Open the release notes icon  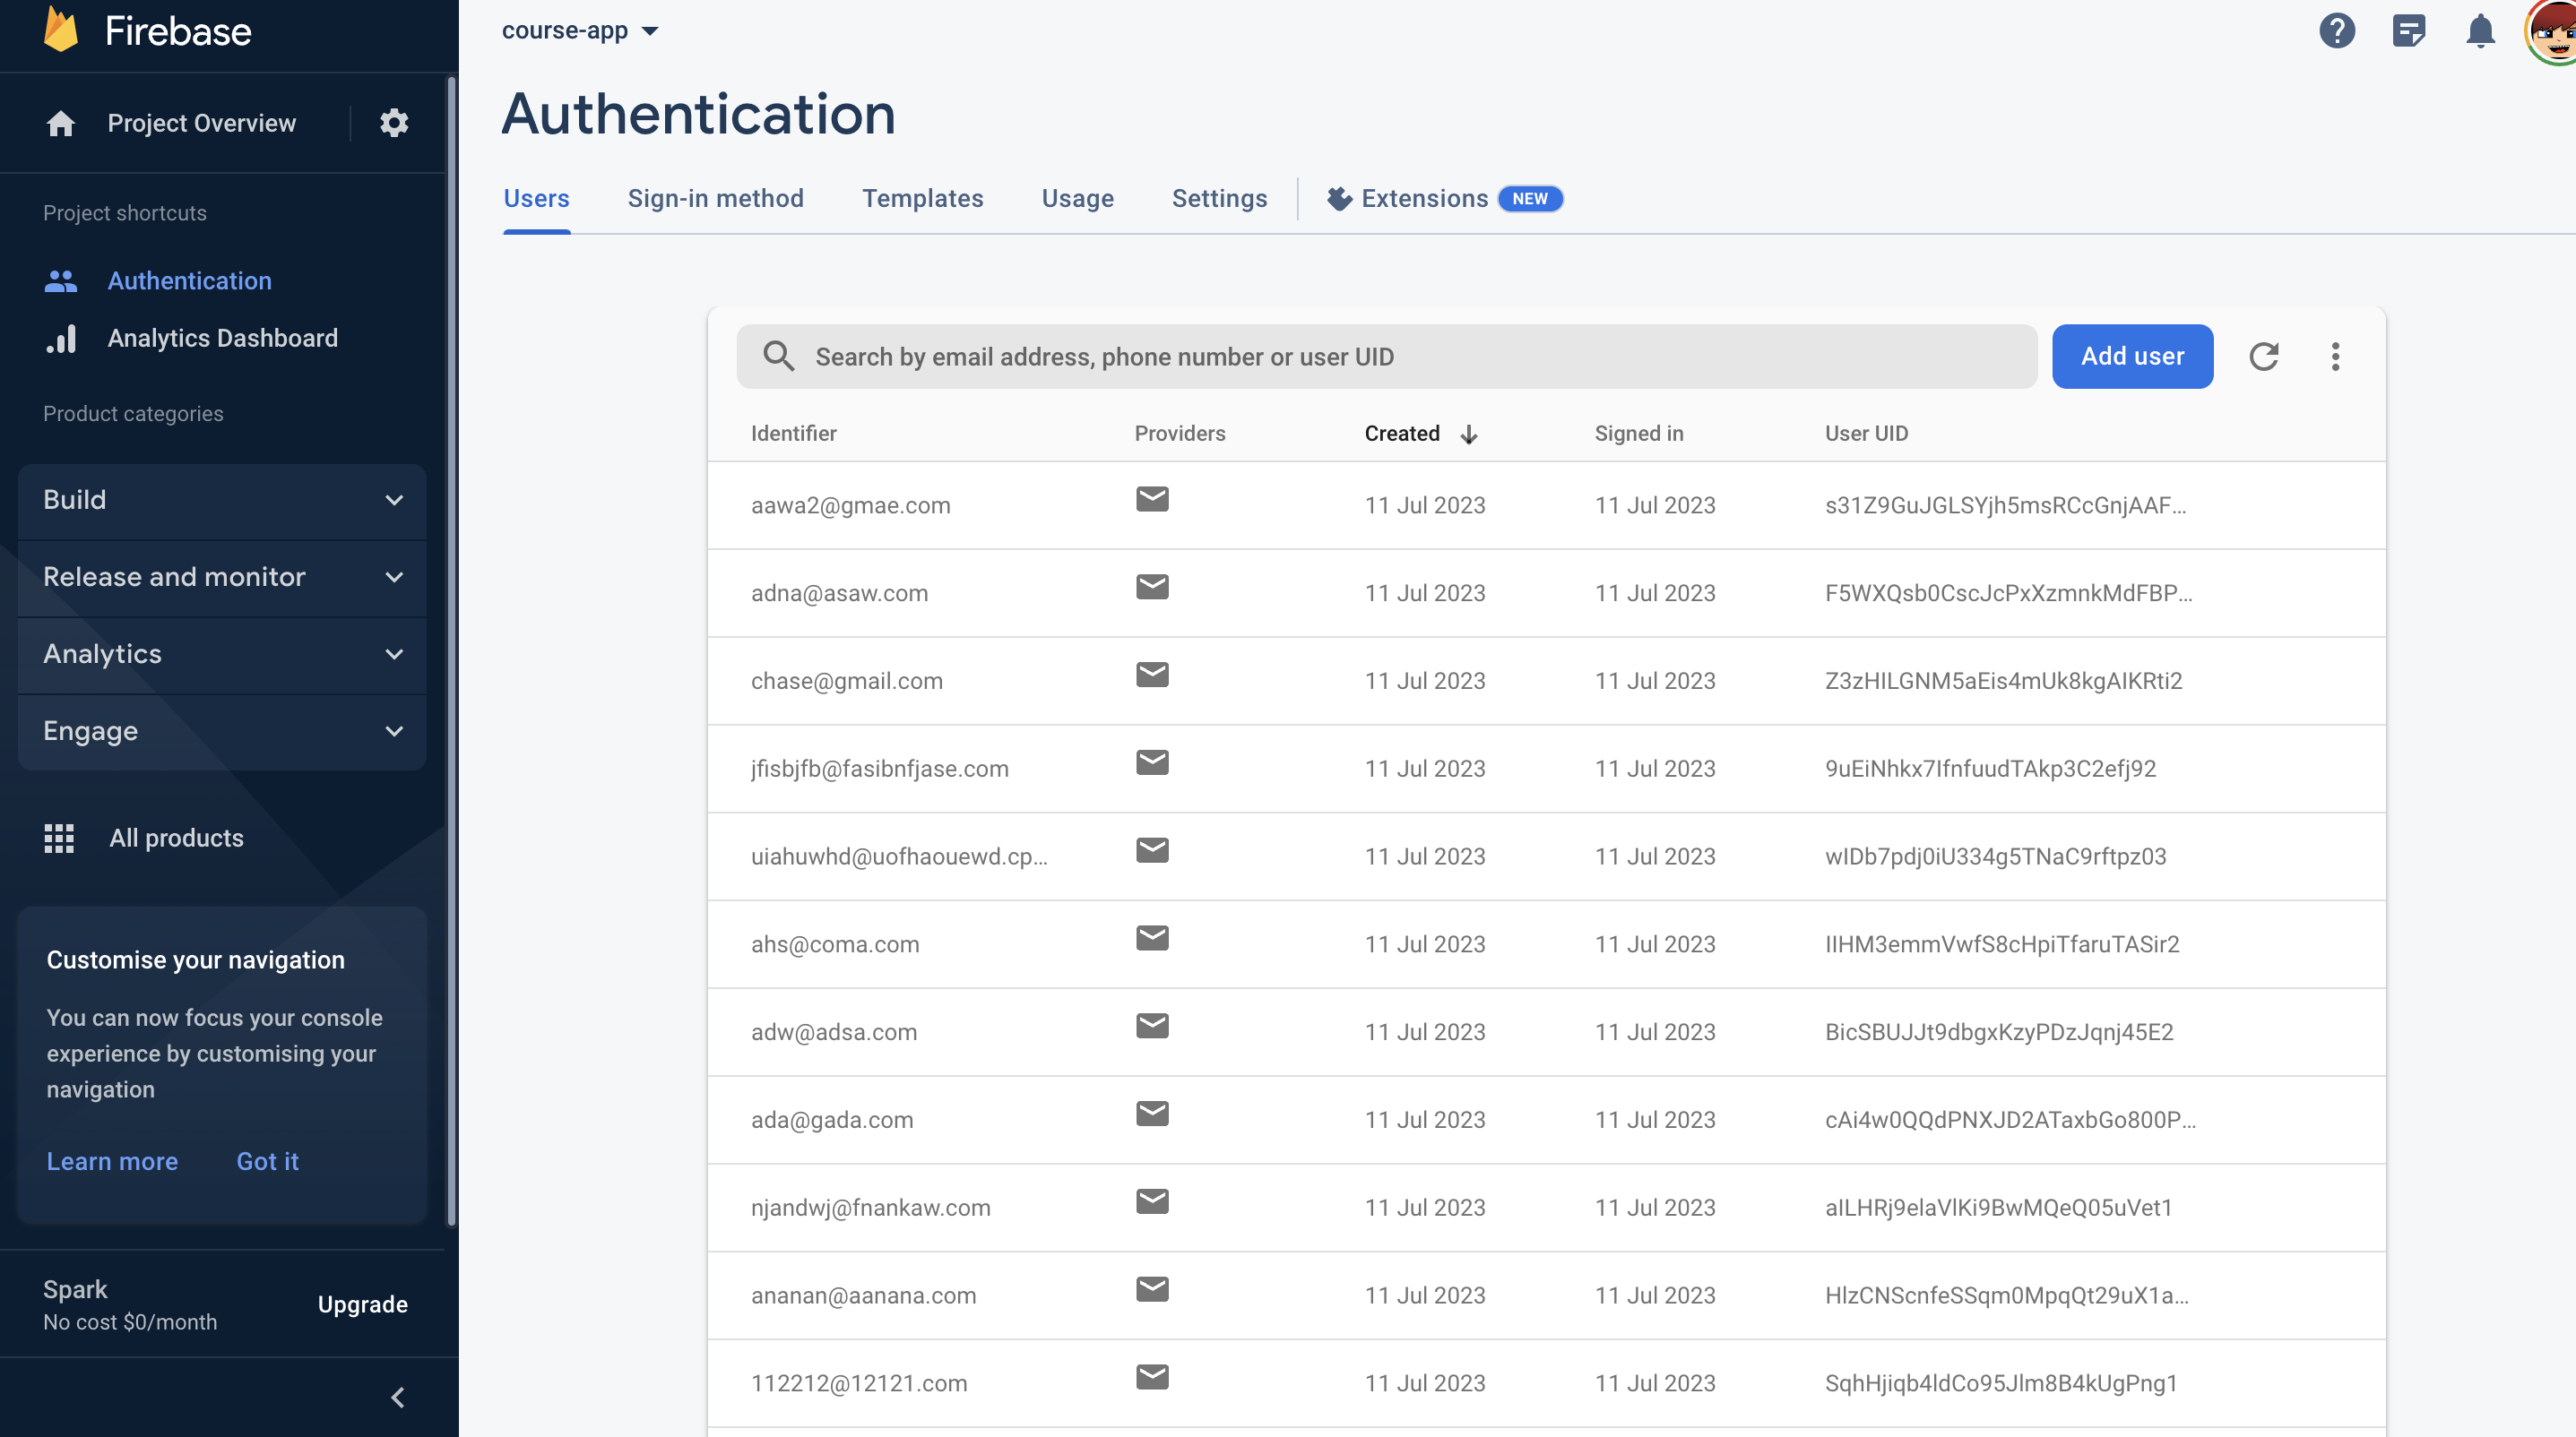point(2408,31)
